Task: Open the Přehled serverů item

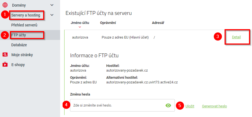Action: point(24,25)
